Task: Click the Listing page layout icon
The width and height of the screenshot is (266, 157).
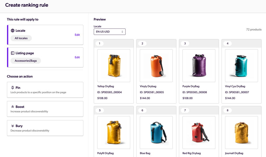Action: point(12,53)
